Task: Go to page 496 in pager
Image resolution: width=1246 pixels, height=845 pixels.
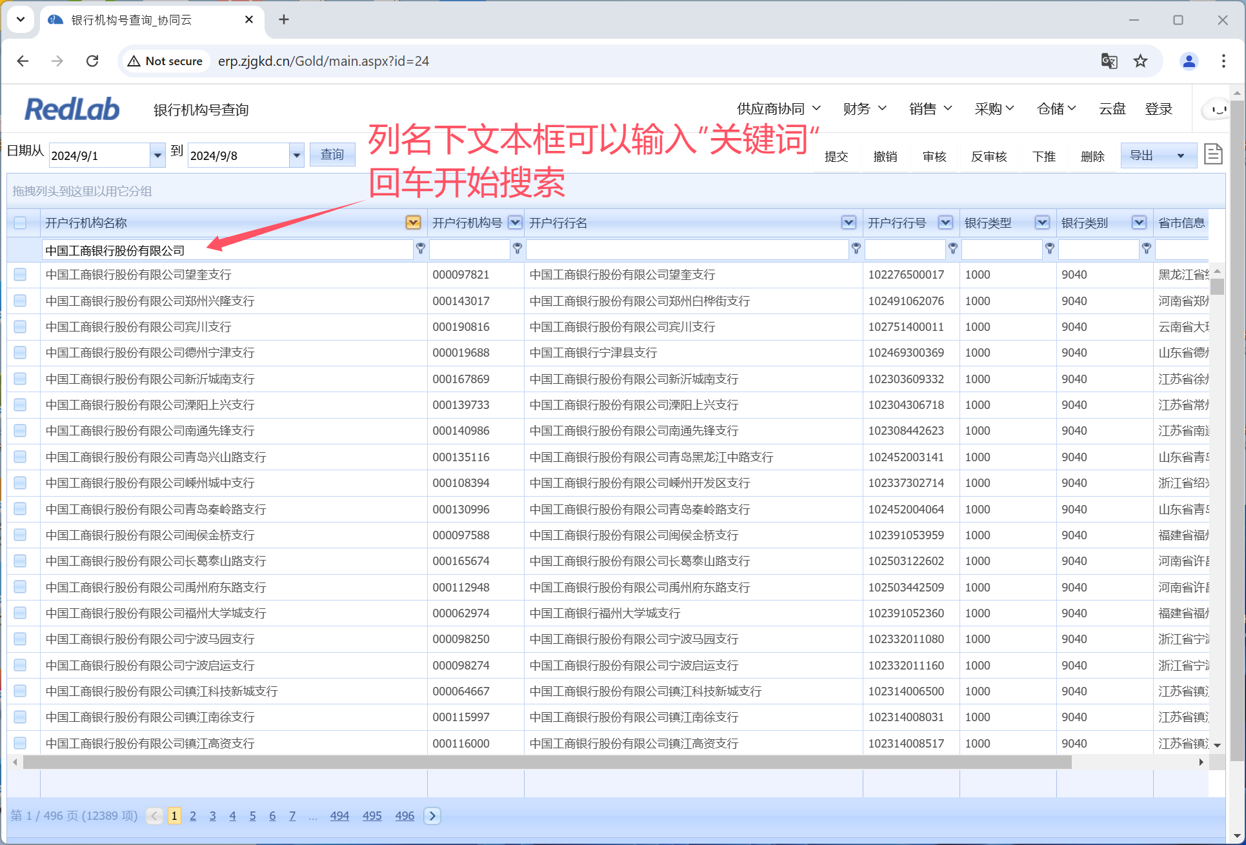Action: click(405, 816)
